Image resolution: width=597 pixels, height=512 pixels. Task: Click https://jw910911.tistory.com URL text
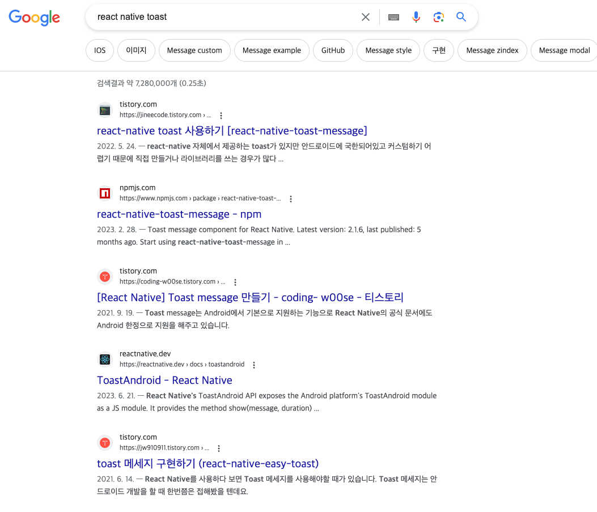click(164, 448)
